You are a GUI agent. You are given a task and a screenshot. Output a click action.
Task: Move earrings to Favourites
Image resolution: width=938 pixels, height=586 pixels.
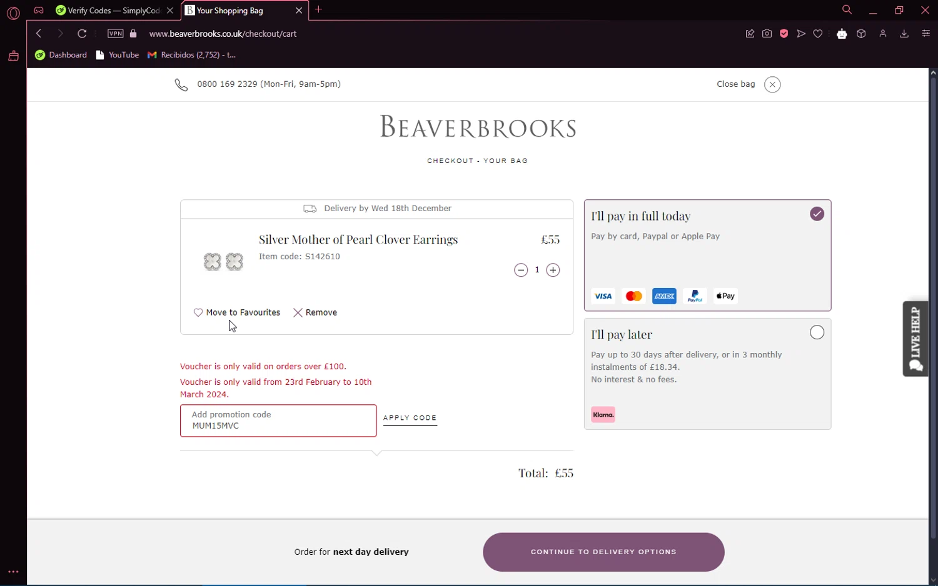pyautogui.click(x=237, y=312)
